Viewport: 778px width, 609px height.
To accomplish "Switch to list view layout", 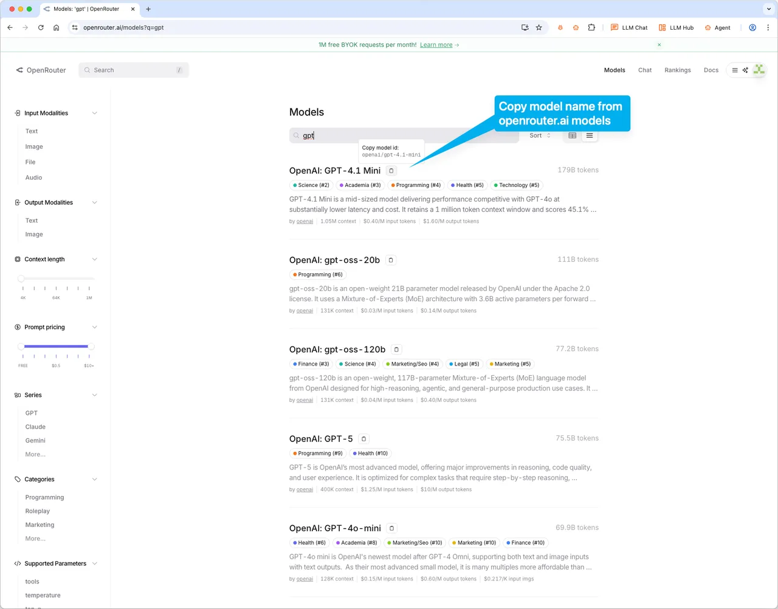I will [x=590, y=135].
